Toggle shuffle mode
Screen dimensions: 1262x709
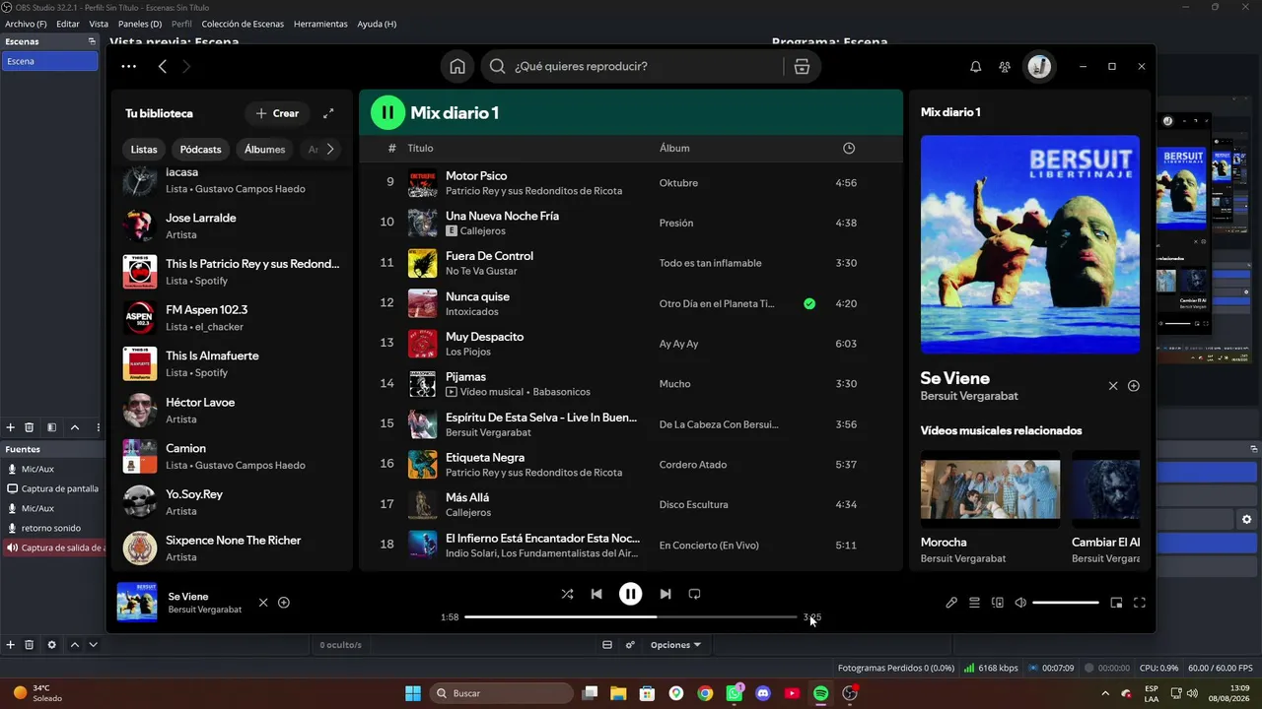click(567, 594)
